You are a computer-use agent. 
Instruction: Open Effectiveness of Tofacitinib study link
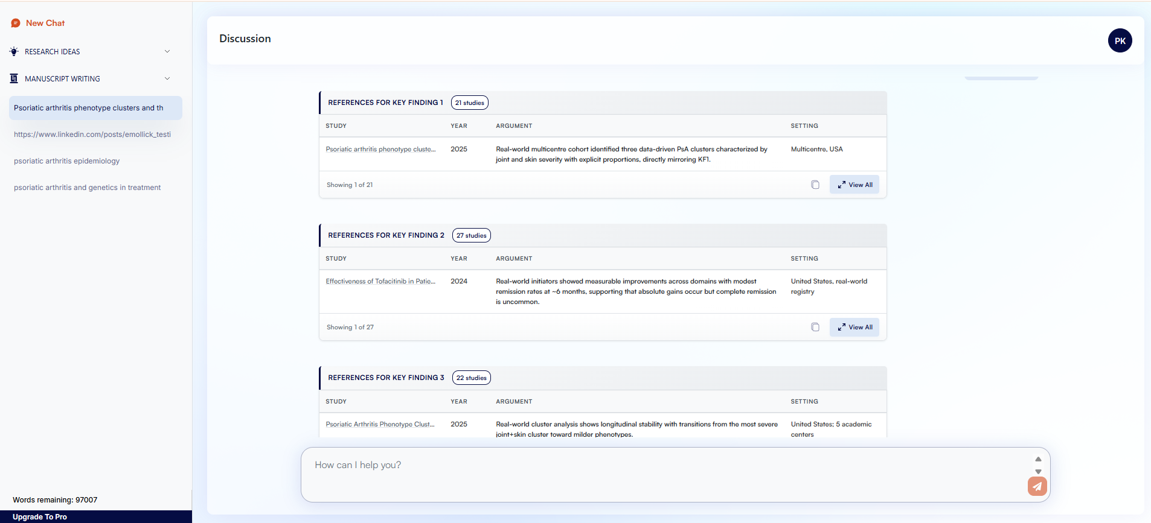pyautogui.click(x=380, y=281)
